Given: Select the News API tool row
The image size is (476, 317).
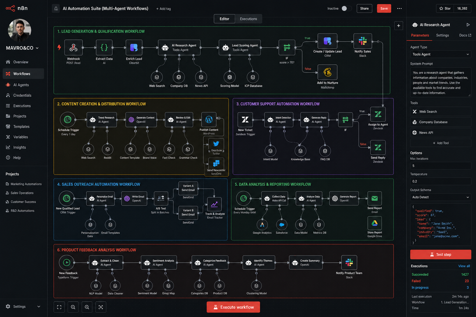Looking at the screenshot, I should (441, 132).
